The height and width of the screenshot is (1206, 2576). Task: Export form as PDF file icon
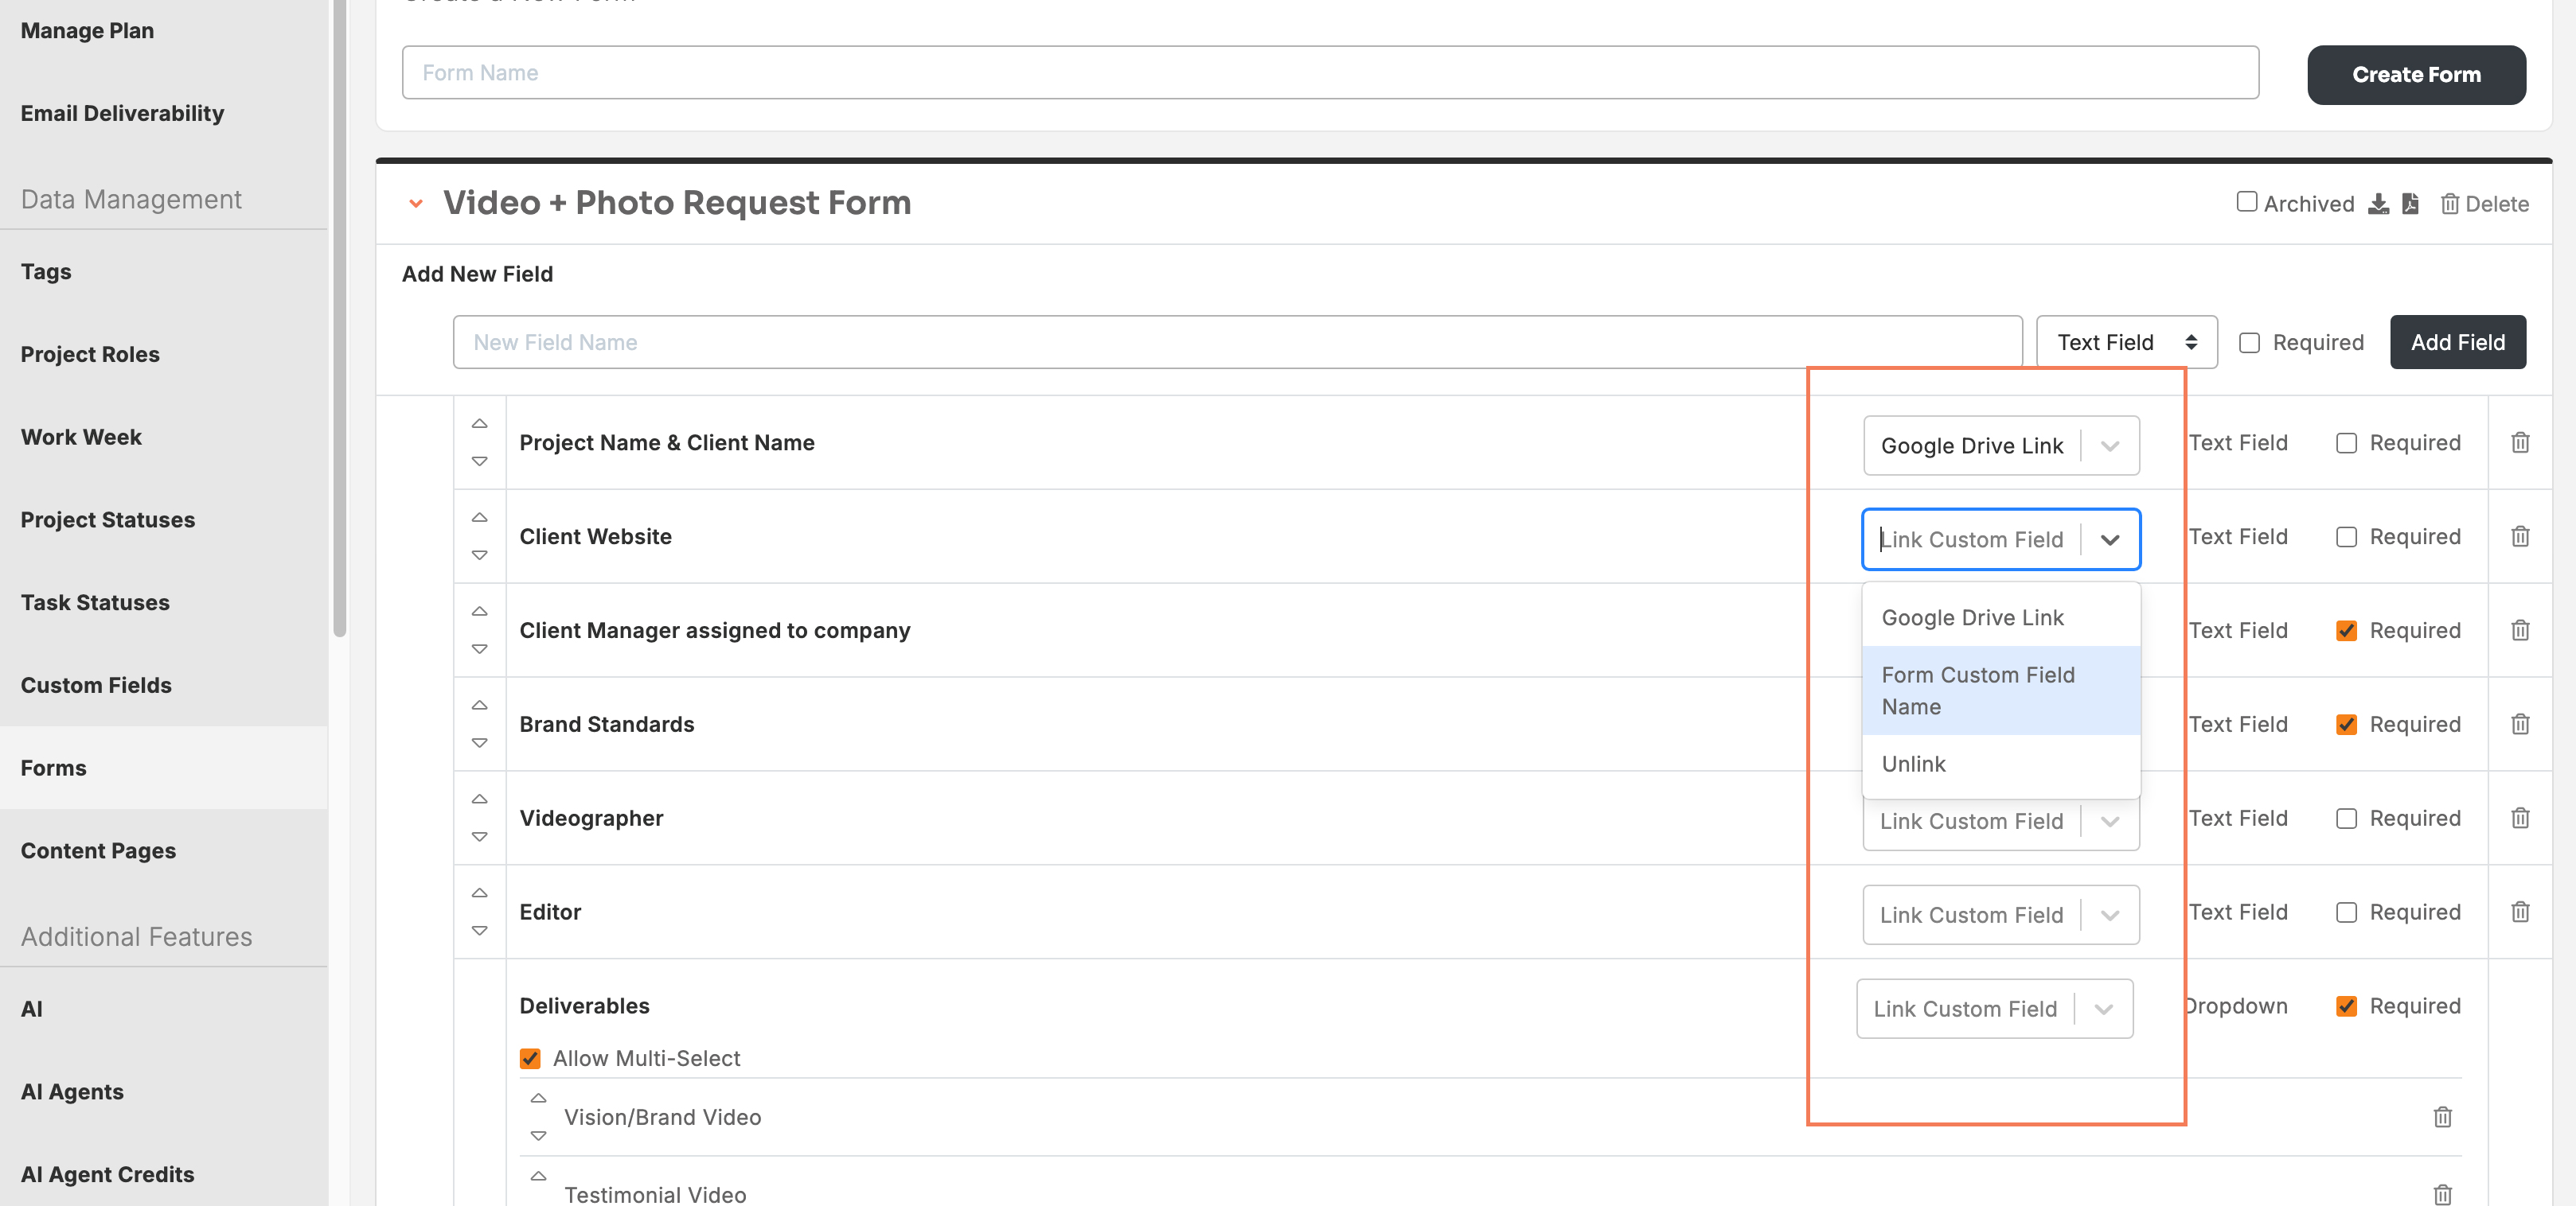click(x=2410, y=204)
